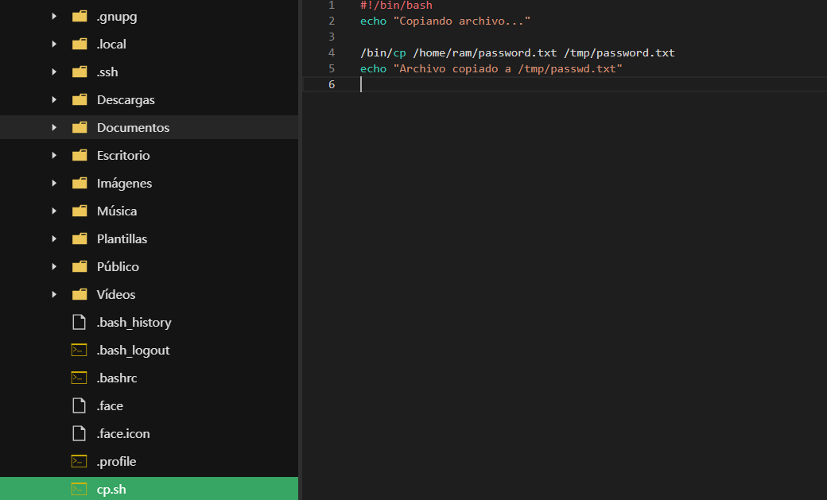Click the shebang line #!/bin/bash

tap(396, 6)
